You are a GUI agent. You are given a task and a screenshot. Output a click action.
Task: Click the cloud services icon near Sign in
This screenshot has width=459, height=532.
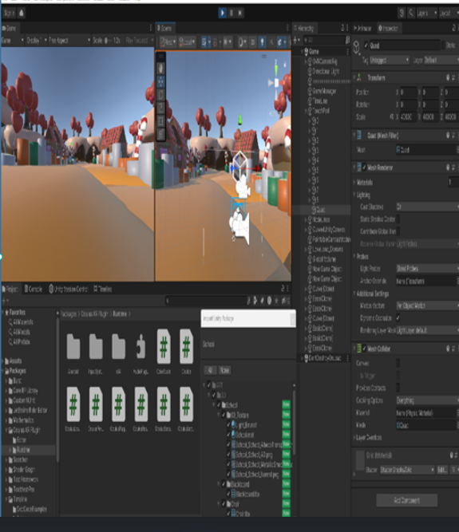pos(22,14)
